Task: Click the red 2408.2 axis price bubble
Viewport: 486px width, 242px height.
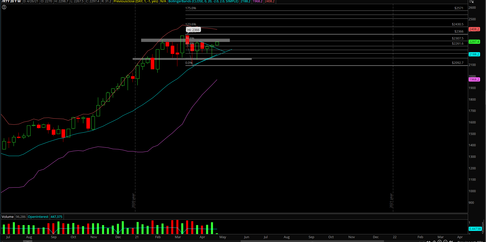Action: (x=474, y=29)
